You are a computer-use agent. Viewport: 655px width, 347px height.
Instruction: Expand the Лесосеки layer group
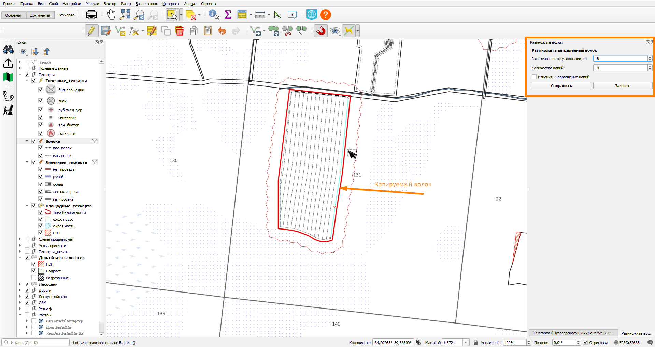[20, 284]
